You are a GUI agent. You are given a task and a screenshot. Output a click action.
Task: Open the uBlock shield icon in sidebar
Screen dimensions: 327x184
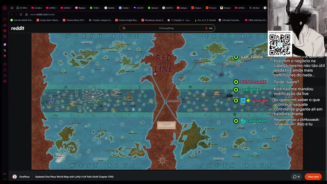[5, 56]
